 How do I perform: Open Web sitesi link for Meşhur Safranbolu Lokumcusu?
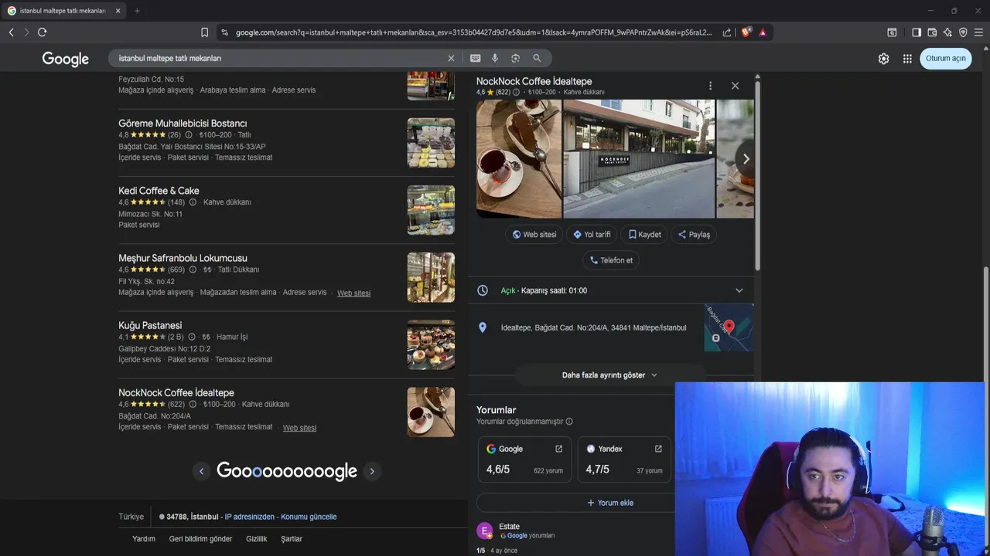click(353, 293)
